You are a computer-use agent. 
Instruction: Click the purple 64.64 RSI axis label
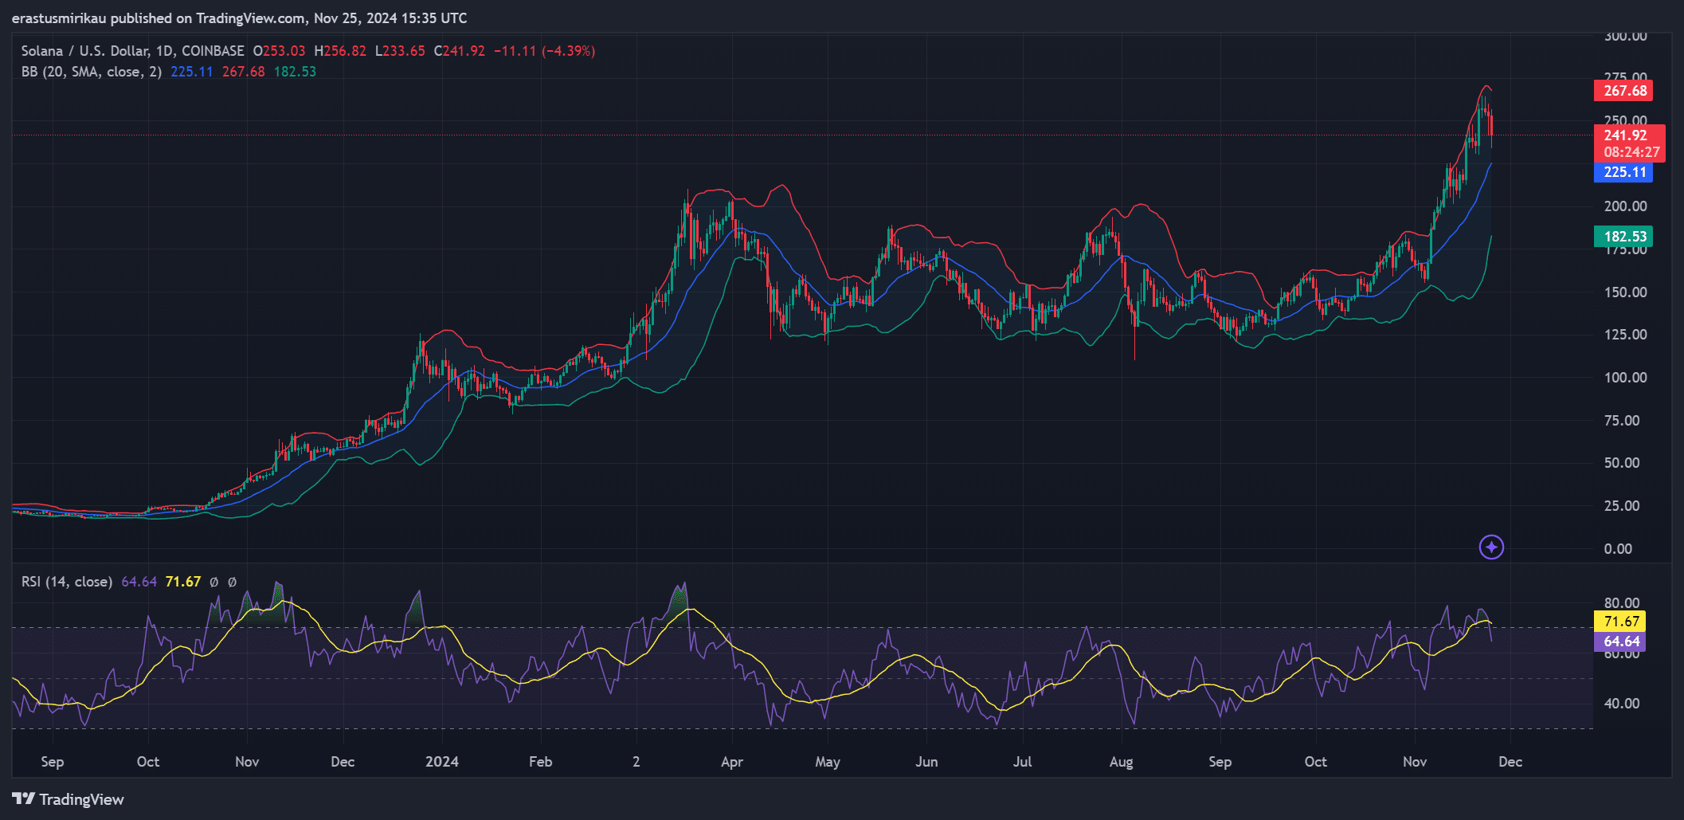pyautogui.click(x=1620, y=641)
